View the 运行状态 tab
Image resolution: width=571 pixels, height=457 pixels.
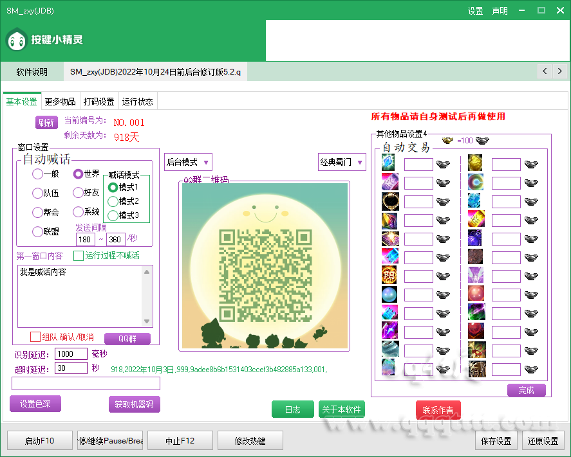coord(137,102)
